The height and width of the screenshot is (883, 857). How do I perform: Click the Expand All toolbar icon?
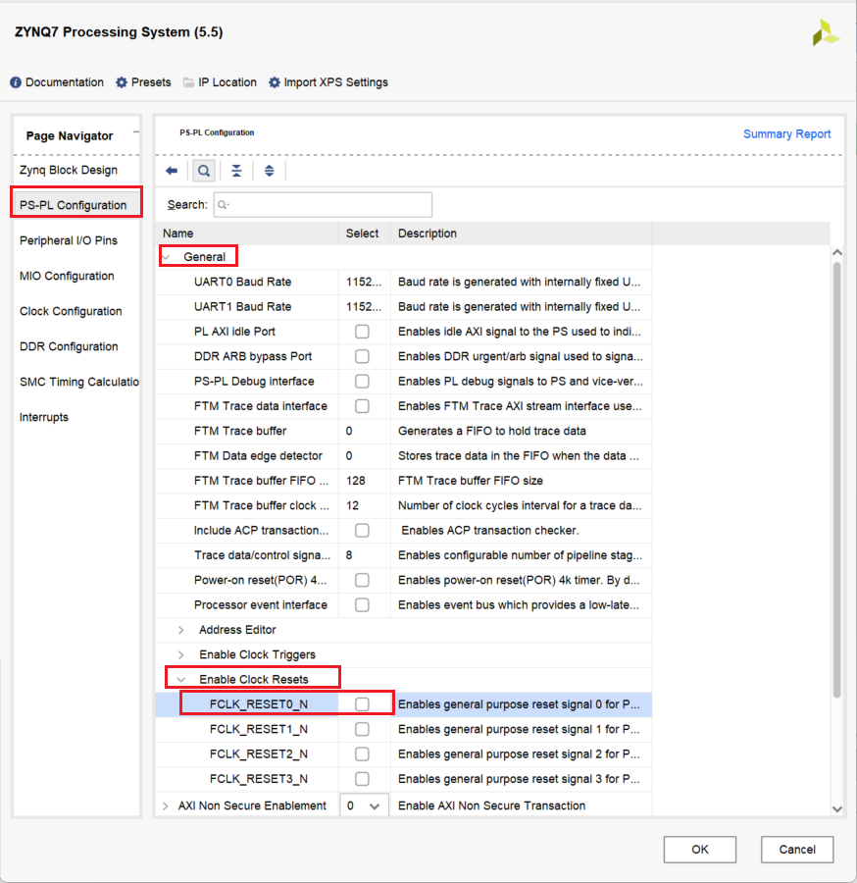tap(269, 171)
